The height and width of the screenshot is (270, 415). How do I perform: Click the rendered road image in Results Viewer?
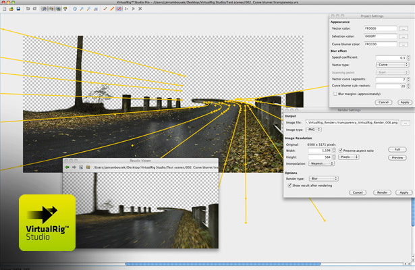tap(140, 211)
